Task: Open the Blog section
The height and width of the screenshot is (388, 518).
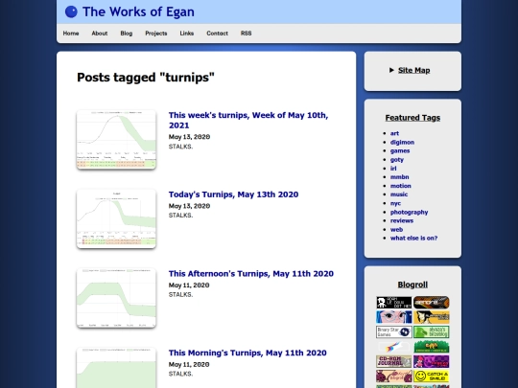Action: tap(127, 34)
